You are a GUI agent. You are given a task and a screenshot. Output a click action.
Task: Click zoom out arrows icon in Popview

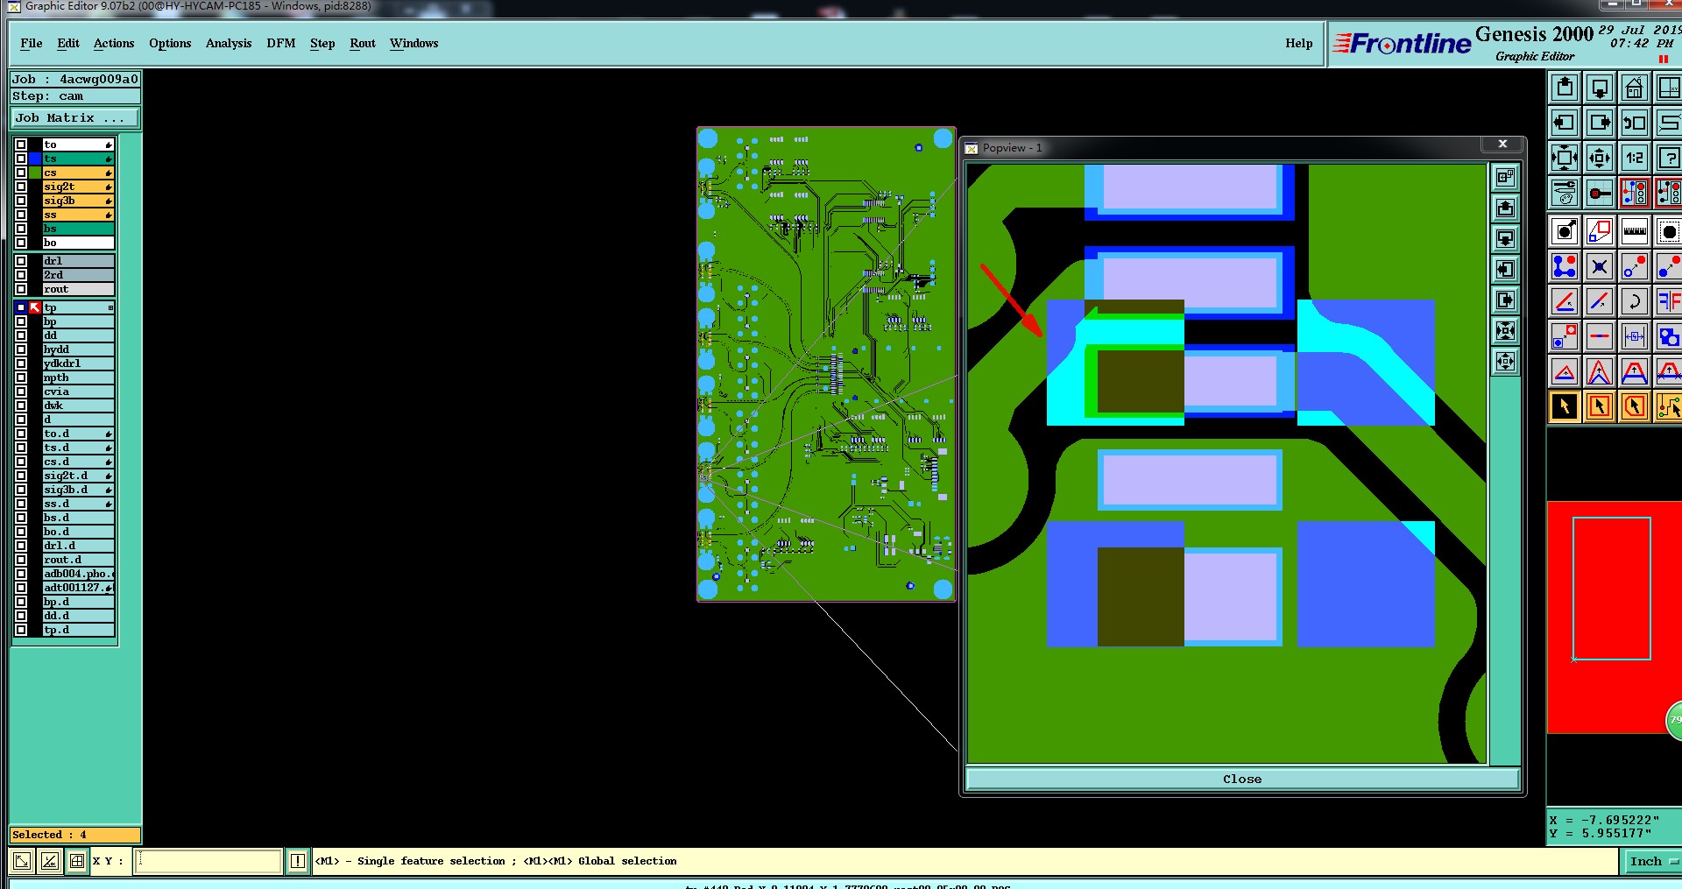point(1505,361)
